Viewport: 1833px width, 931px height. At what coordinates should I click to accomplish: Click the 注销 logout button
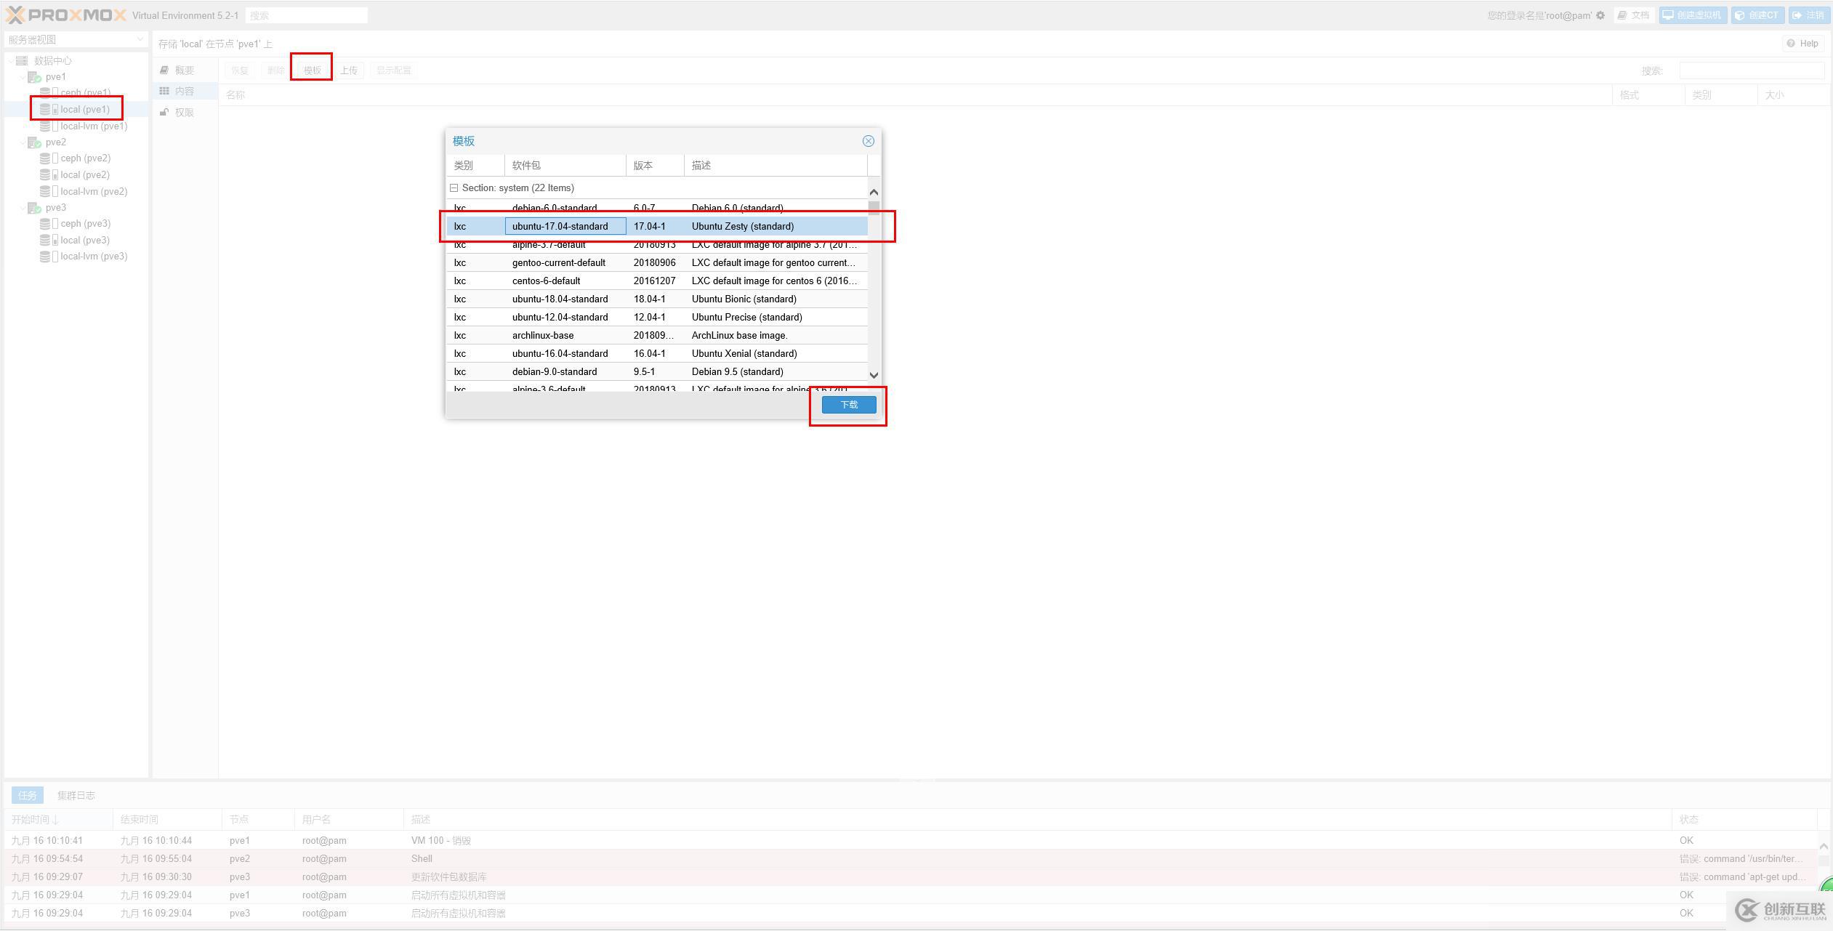point(1808,15)
